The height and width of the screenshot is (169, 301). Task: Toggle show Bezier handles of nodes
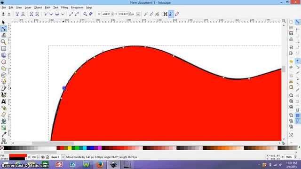point(171,14)
